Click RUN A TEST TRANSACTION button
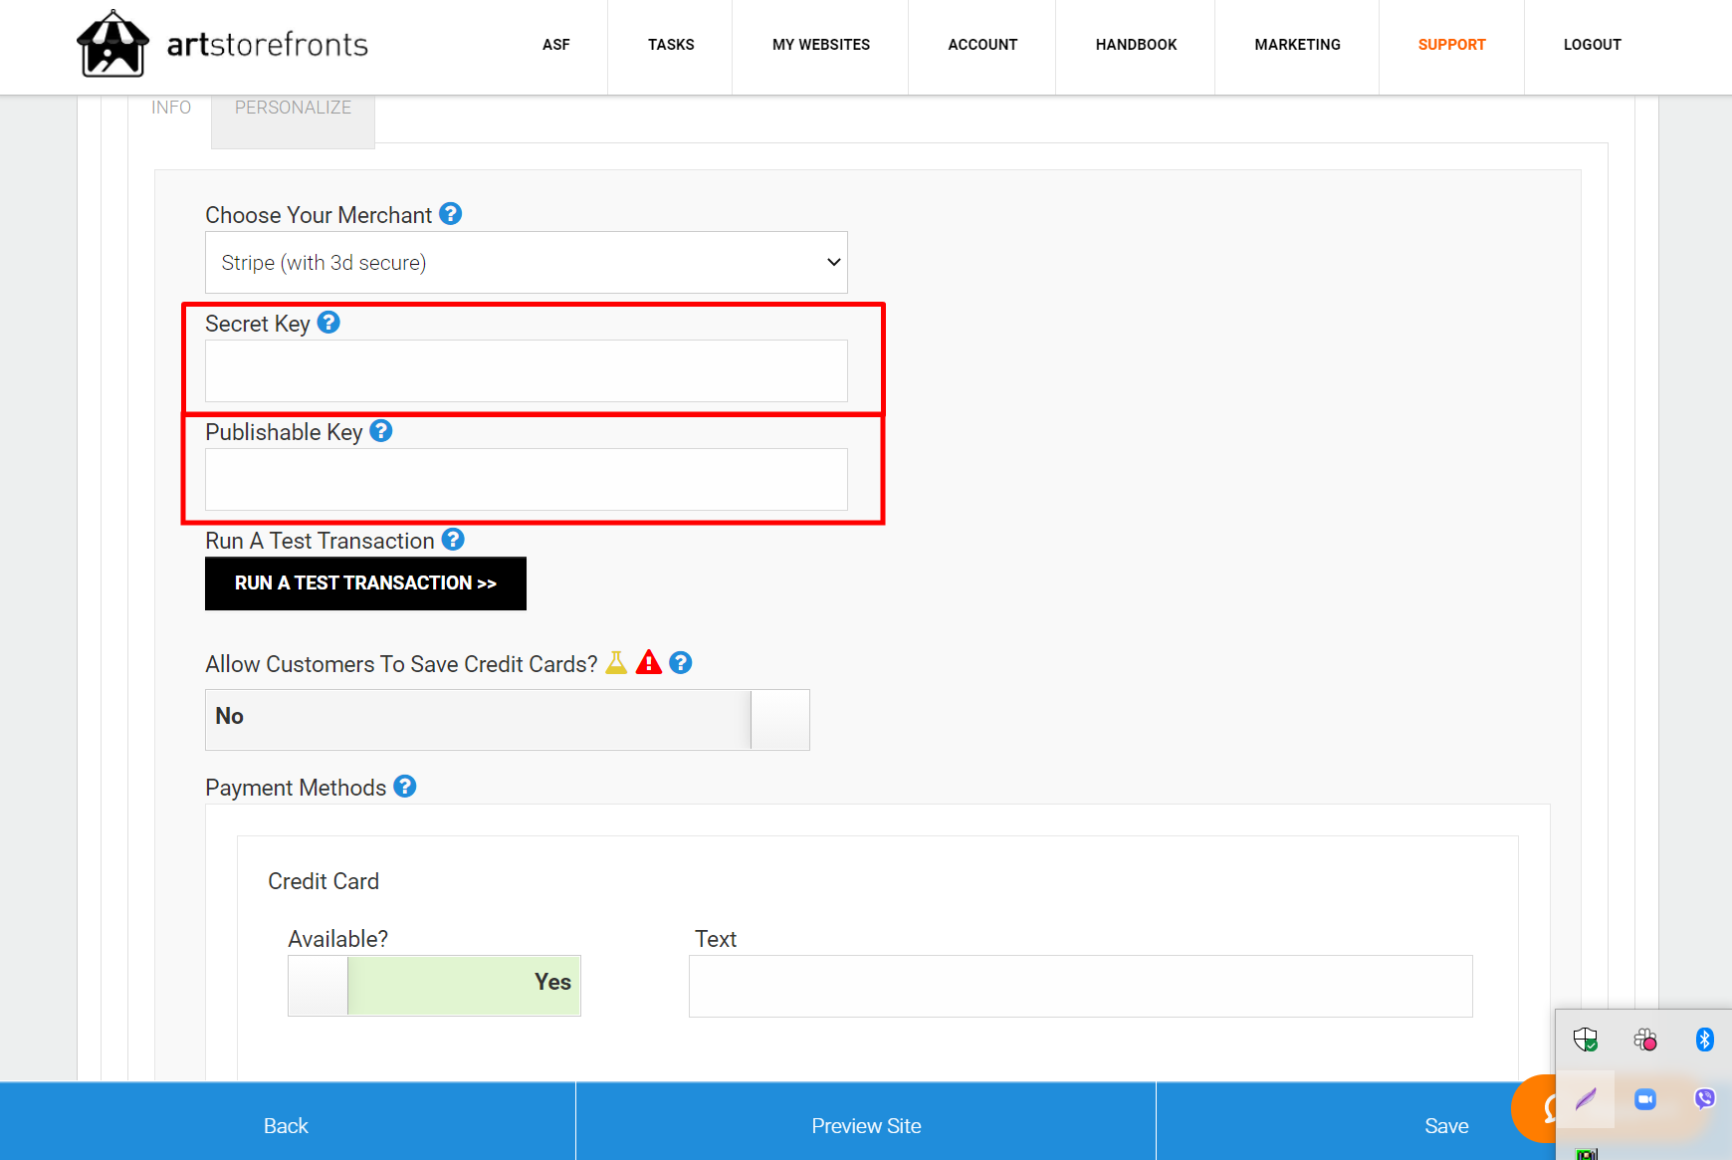Viewport: 1732px width, 1160px height. [365, 583]
